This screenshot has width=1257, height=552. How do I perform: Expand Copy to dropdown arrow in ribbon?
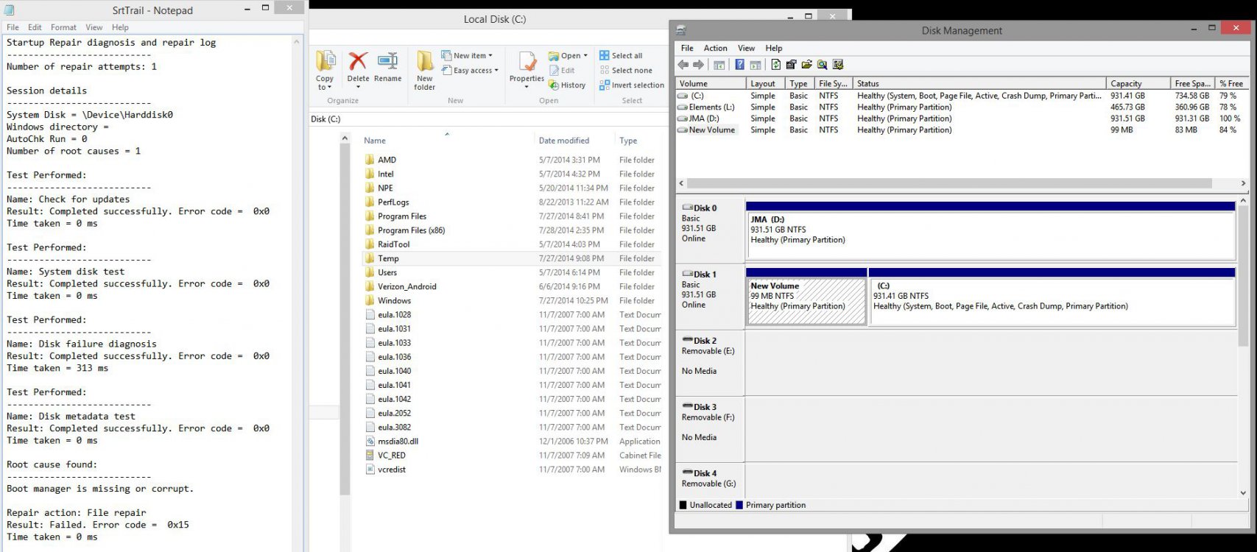(329, 88)
